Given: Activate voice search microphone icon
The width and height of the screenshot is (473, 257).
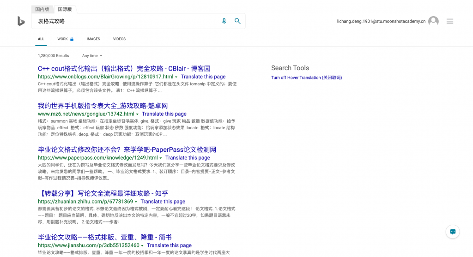Looking at the screenshot, I should coord(224,21).
